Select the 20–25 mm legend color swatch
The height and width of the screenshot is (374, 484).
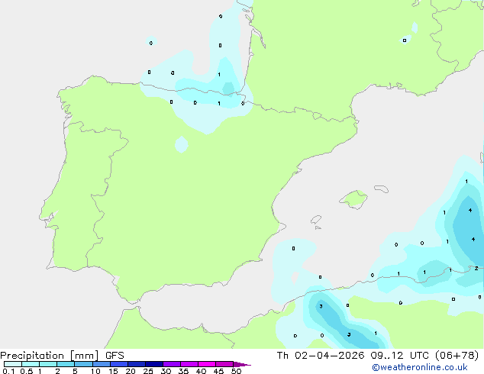click(x=137, y=364)
